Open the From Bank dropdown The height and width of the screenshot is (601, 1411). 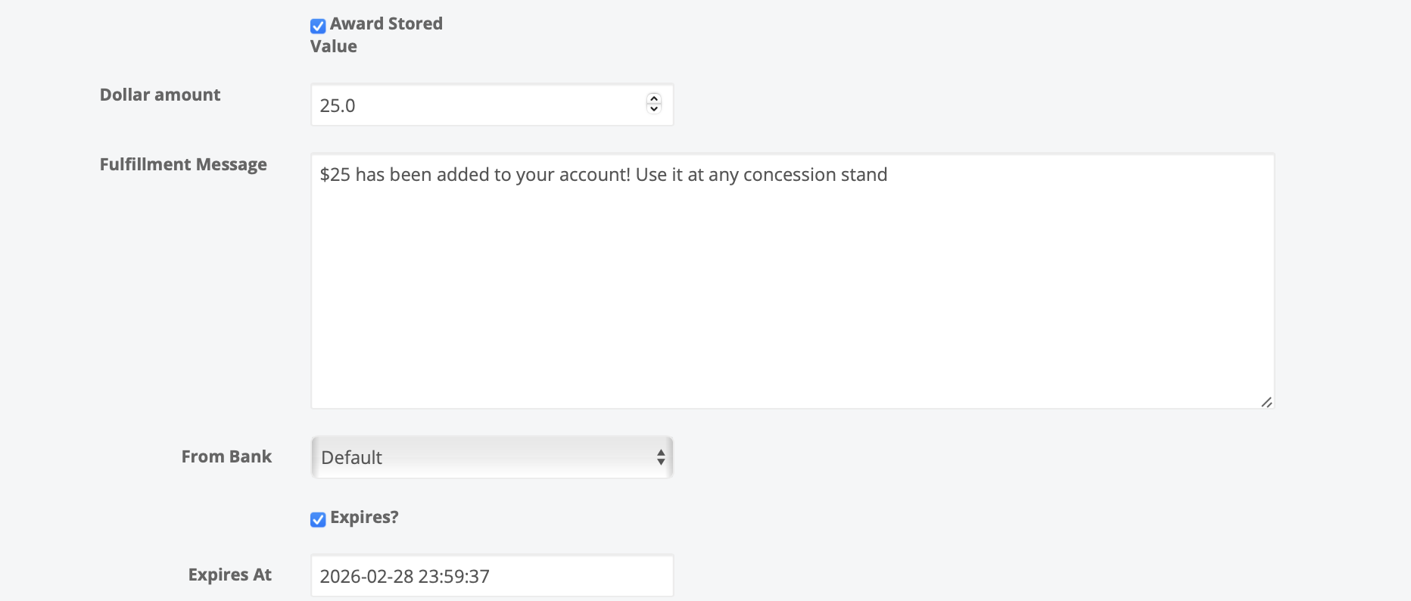pos(492,457)
